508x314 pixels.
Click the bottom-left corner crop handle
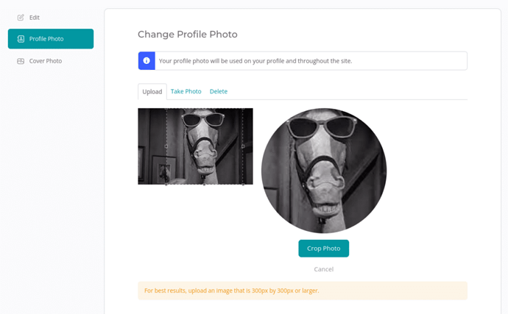click(166, 184)
